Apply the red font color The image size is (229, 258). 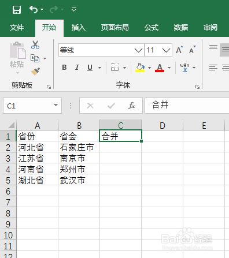(160, 68)
